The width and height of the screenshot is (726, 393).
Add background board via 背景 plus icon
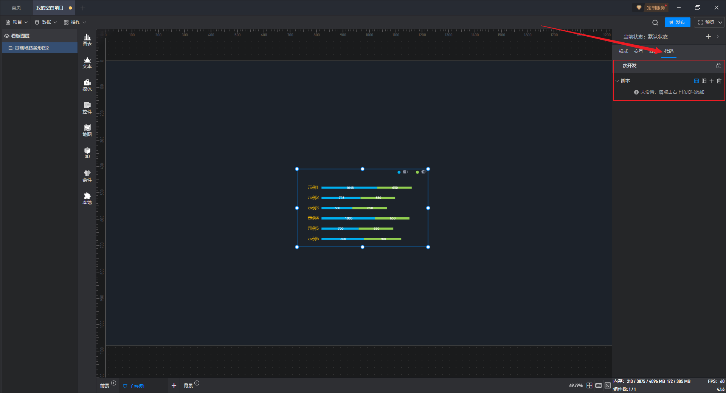coord(197,383)
